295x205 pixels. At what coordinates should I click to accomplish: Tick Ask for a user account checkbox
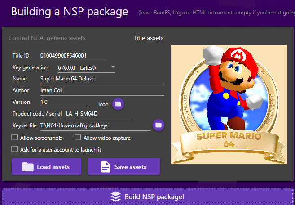coord(14,149)
